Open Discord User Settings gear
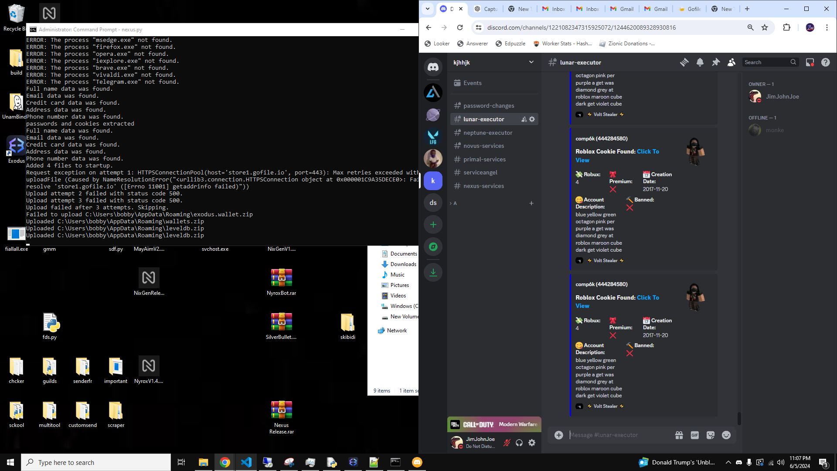The image size is (837, 471). click(x=532, y=443)
